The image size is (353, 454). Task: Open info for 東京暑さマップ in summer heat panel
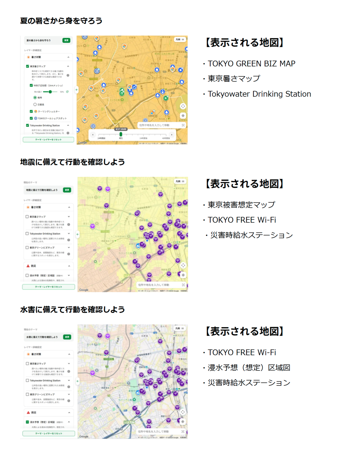pos(68,75)
